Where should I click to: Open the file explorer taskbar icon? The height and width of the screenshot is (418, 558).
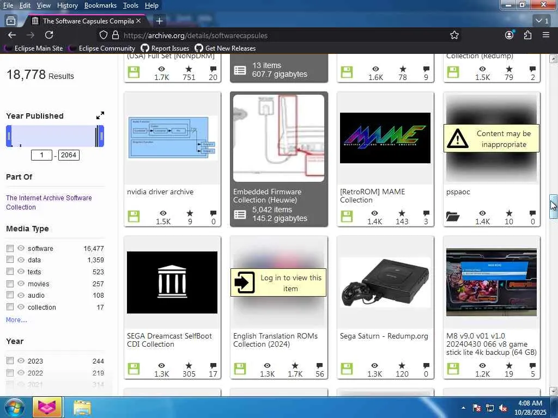click(x=82, y=407)
